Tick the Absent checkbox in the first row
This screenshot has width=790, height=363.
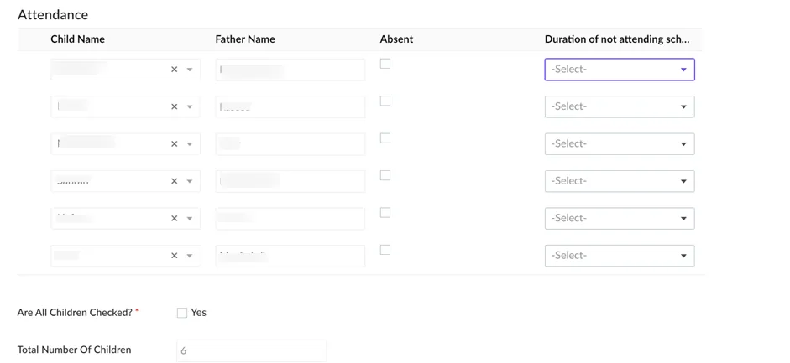pos(385,64)
